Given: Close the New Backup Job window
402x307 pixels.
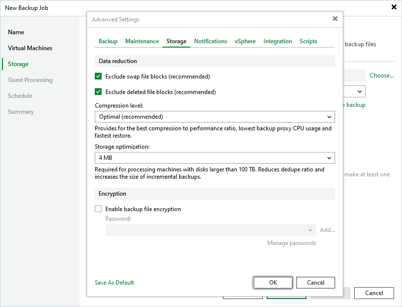Looking at the screenshot, I should pos(393,8).
